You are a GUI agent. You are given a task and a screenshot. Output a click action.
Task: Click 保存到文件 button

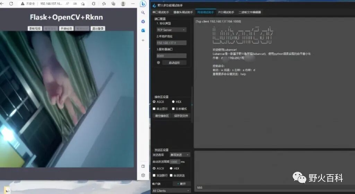(181, 116)
